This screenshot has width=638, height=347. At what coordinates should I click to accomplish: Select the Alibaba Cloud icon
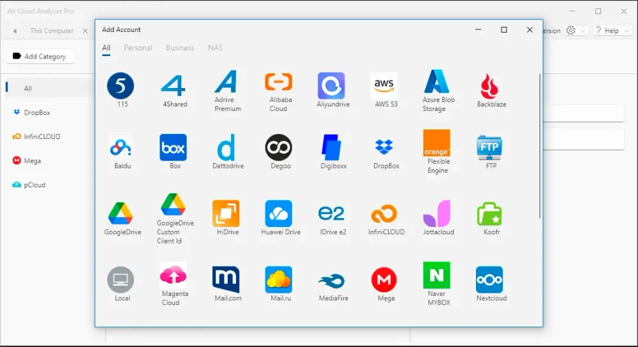point(279,82)
